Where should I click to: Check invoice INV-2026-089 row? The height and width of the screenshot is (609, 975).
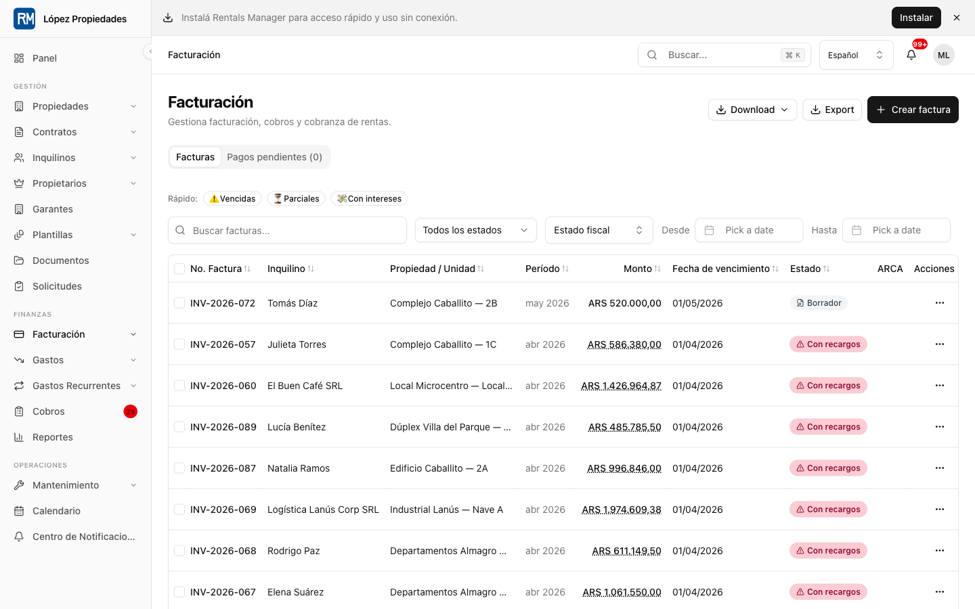point(179,427)
